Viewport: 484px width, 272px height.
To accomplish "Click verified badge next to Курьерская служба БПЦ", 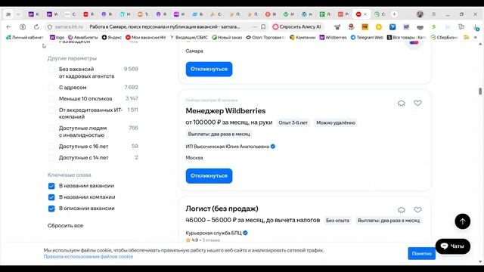I will point(245,233).
